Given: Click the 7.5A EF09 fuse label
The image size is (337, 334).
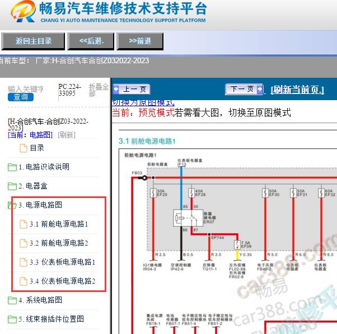Looking at the screenshot, I should point(246,244).
